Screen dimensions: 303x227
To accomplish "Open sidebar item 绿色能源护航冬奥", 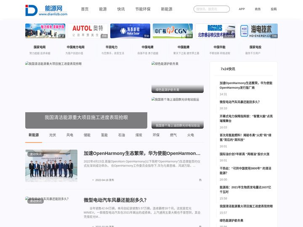I will tap(231, 220).
